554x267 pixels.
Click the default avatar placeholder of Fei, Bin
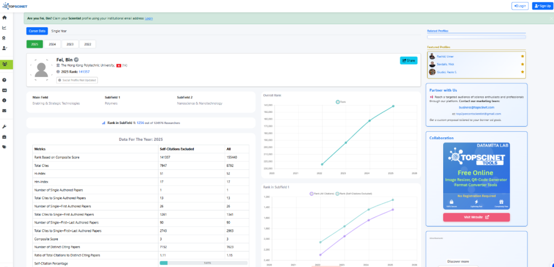(x=42, y=70)
